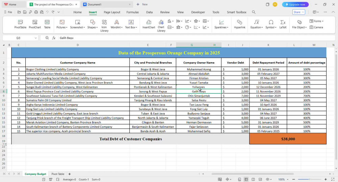The height and width of the screenshot is (182, 338).
Task: Select the cell containing Otin Simanjuntak
Action: (199, 96)
